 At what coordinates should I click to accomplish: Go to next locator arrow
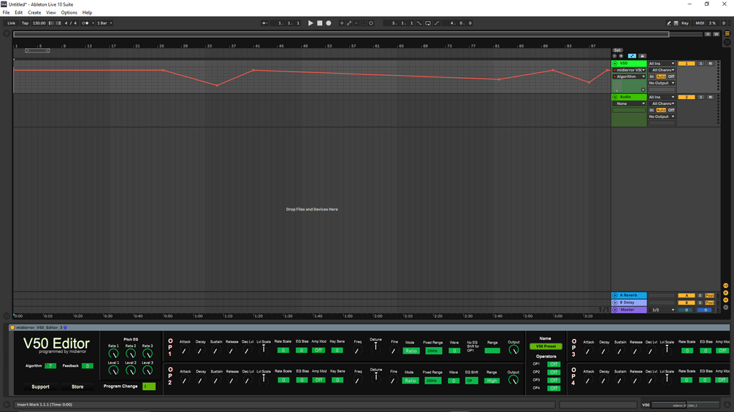pyautogui.click(x=622, y=56)
